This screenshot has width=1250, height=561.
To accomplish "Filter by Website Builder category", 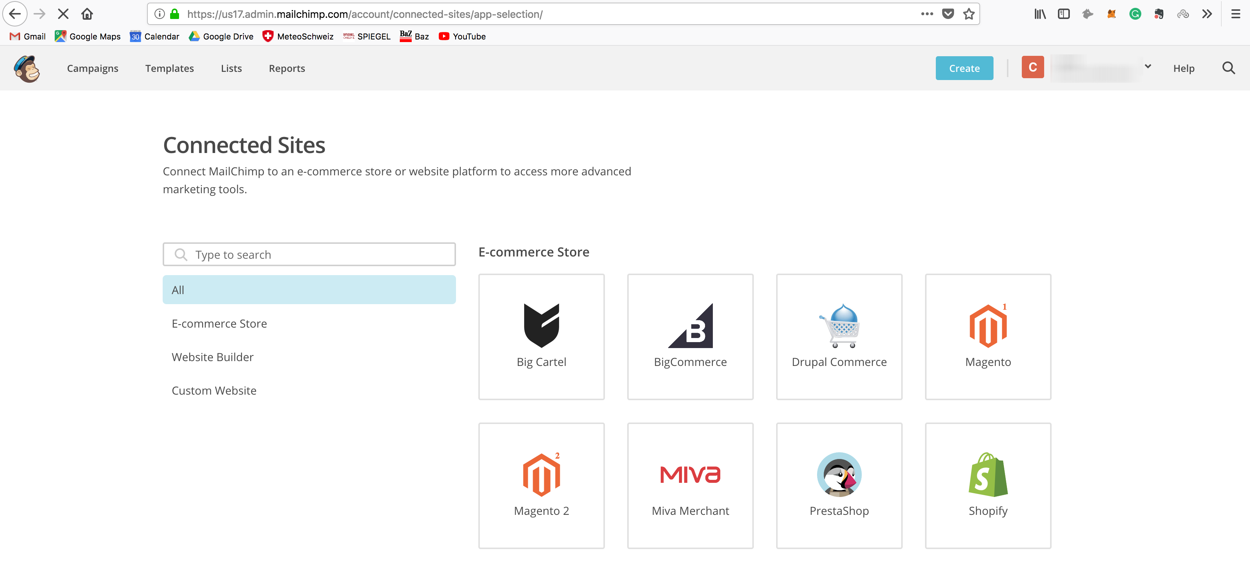I will (x=213, y=357).
